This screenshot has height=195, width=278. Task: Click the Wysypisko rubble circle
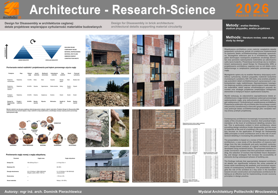pyautogui.click(x=72, y=139)
